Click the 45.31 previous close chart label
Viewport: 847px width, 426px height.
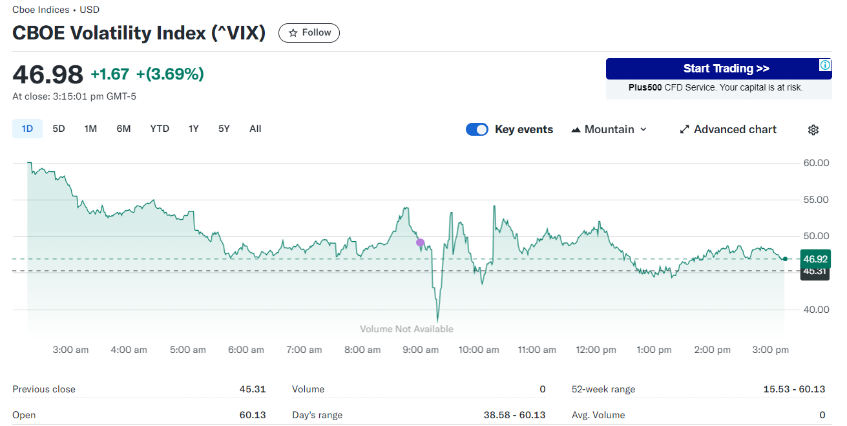click(815, 272)
